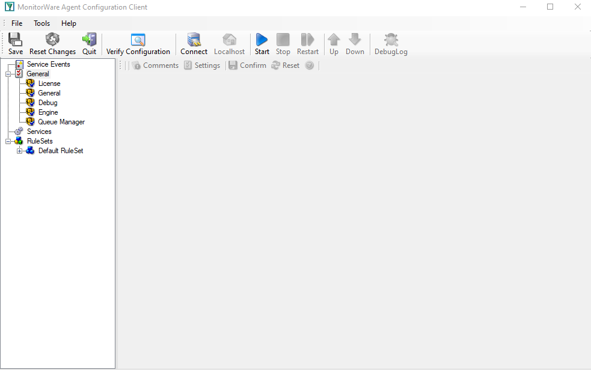Select License in the tree
Viewport: 591px width, 370px height.
coord(49,83)
